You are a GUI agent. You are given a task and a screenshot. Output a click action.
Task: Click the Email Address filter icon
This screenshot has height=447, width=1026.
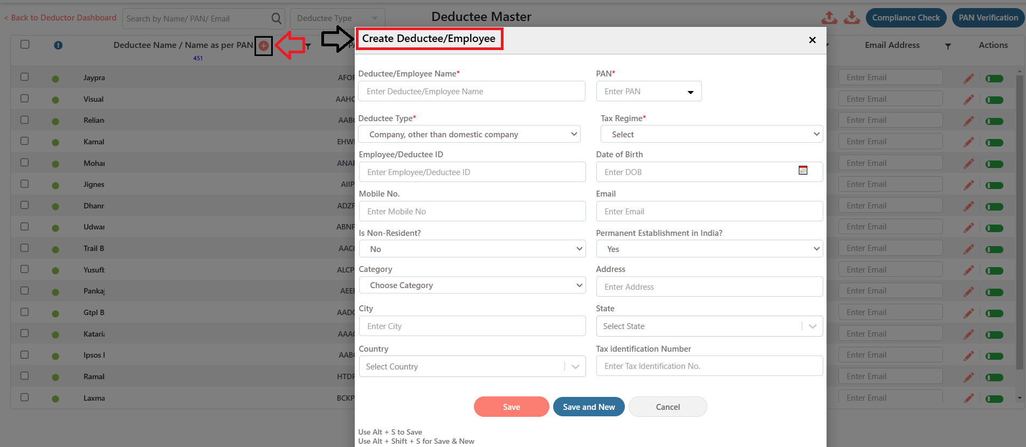[948, 46]
